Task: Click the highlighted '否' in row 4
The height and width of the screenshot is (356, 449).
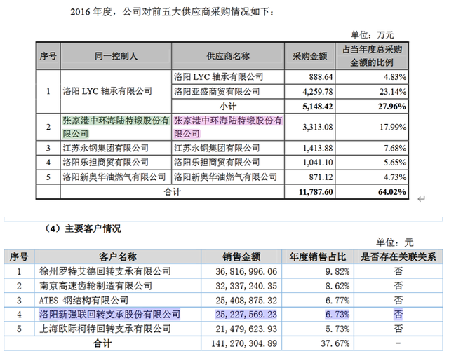Action: click(x=398, y=314)
